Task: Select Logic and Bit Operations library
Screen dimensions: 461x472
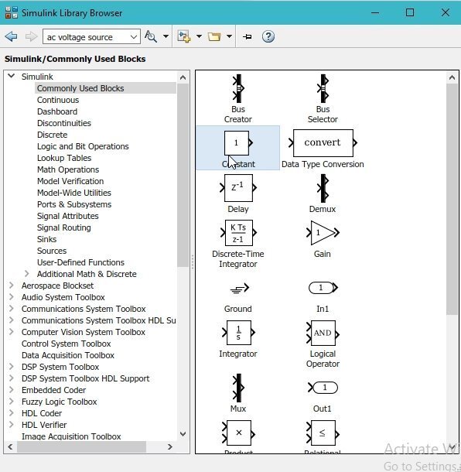Action: [x=83, y=146]
